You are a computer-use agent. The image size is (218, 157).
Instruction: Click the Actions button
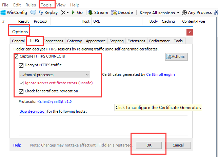point(176,57)
